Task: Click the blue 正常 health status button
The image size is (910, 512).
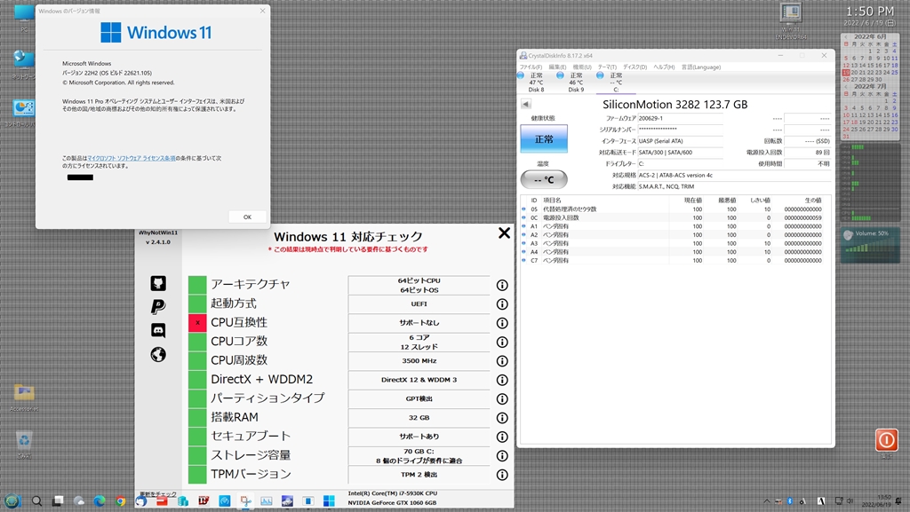Action: click(543, 139)
